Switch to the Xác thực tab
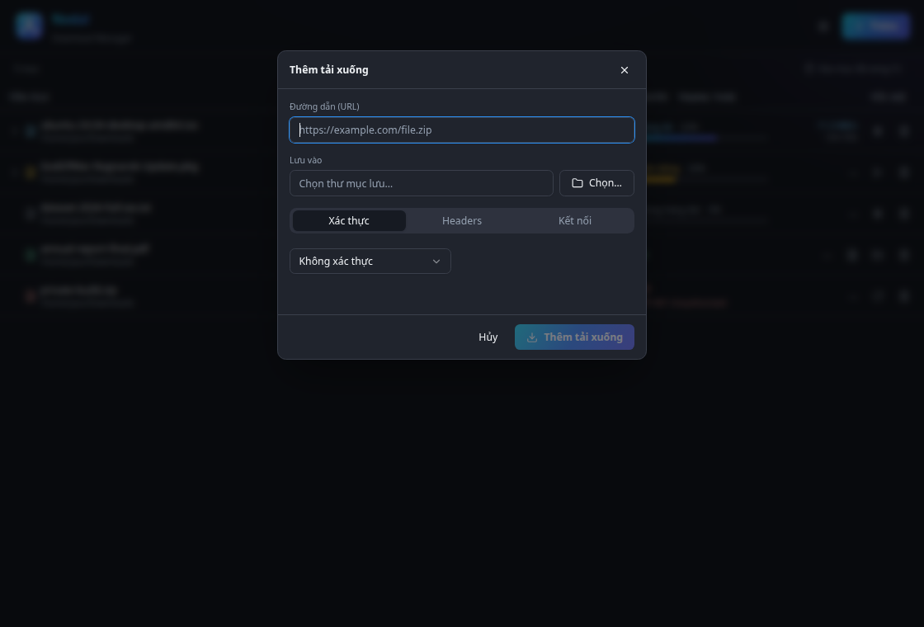The height and width of the screenshot is (627, 924). point(349,220)
